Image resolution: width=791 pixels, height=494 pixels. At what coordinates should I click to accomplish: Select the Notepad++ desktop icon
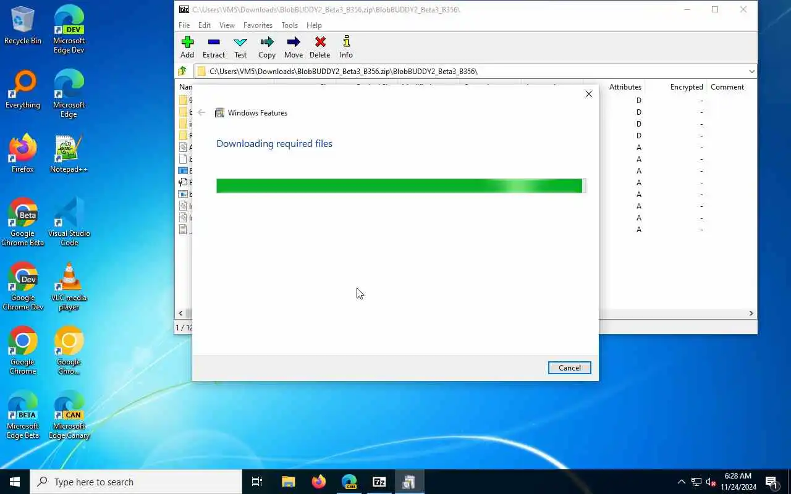pyautogui.click(x=69, y=154)
